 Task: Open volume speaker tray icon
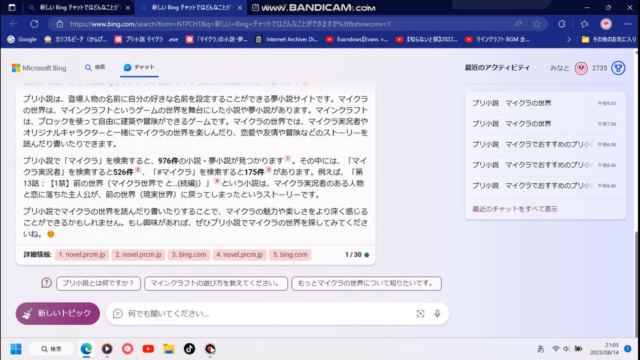coord(567,349)
